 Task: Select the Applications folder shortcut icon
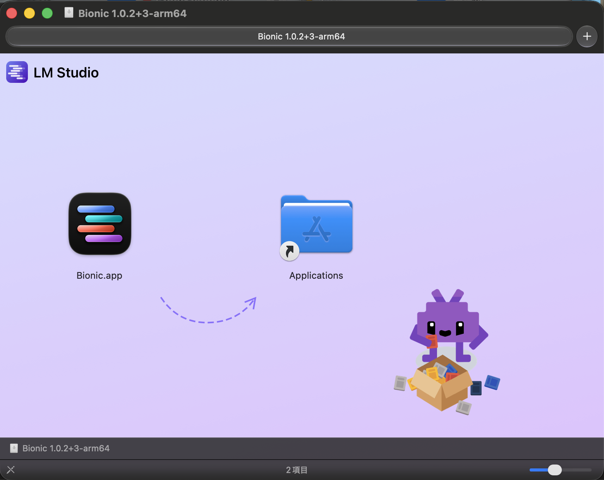[x=316, y=226]
